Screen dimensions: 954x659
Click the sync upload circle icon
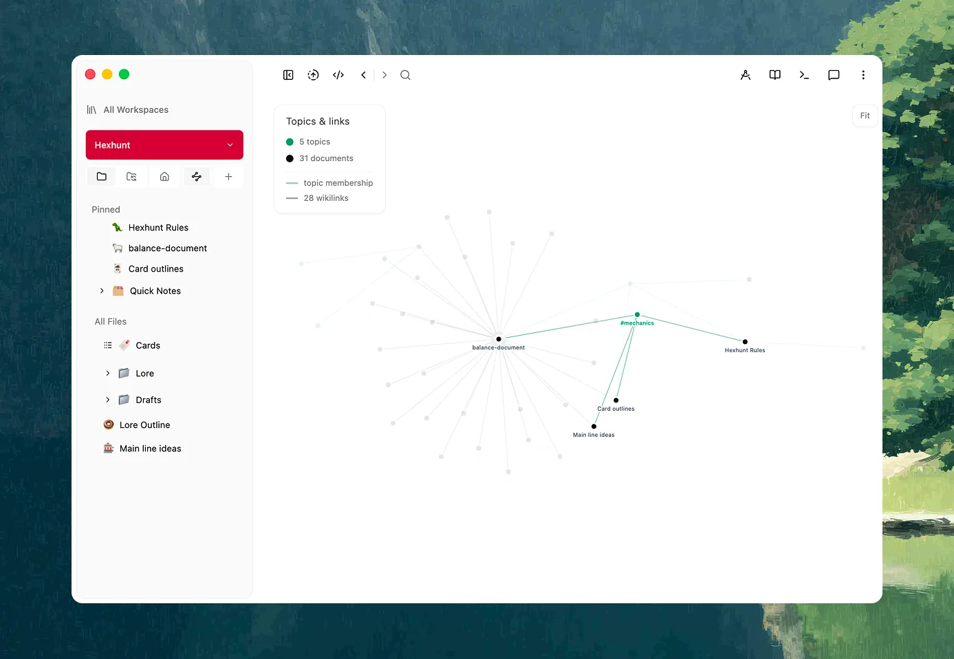click(x=313, y=75)
